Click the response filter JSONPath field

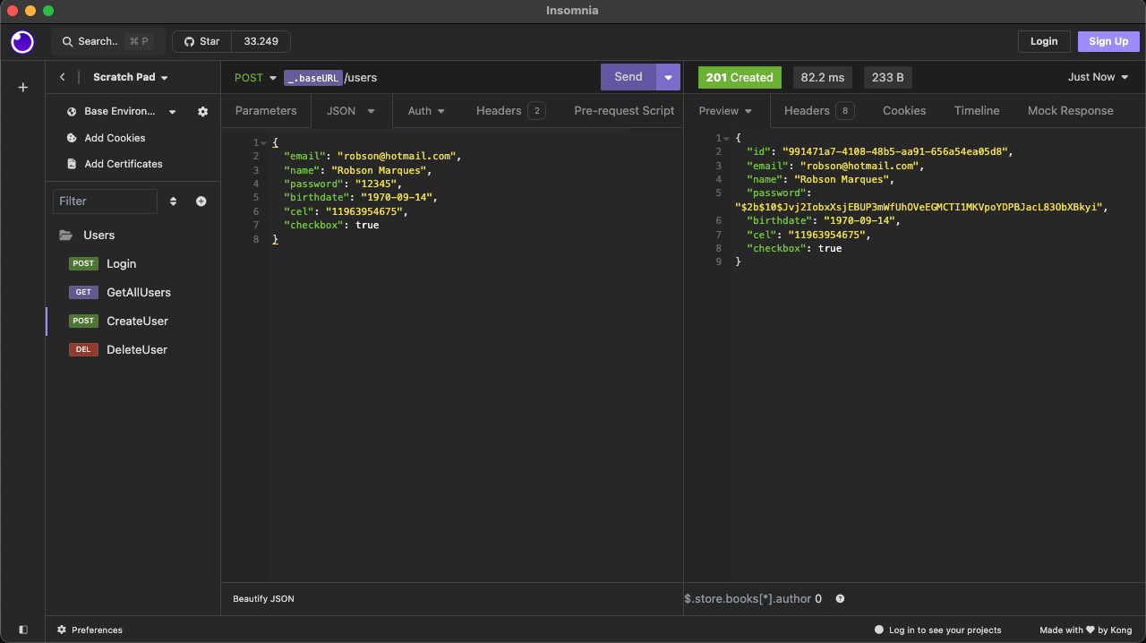(752, 599)
